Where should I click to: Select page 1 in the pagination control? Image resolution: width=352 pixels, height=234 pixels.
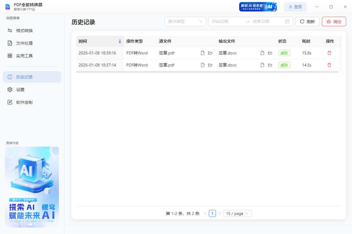tap(212, 213)
